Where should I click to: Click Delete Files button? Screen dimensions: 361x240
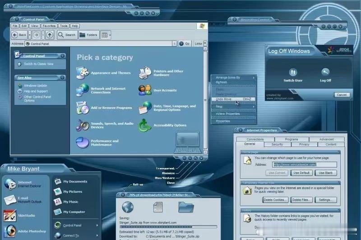point(301,200)
